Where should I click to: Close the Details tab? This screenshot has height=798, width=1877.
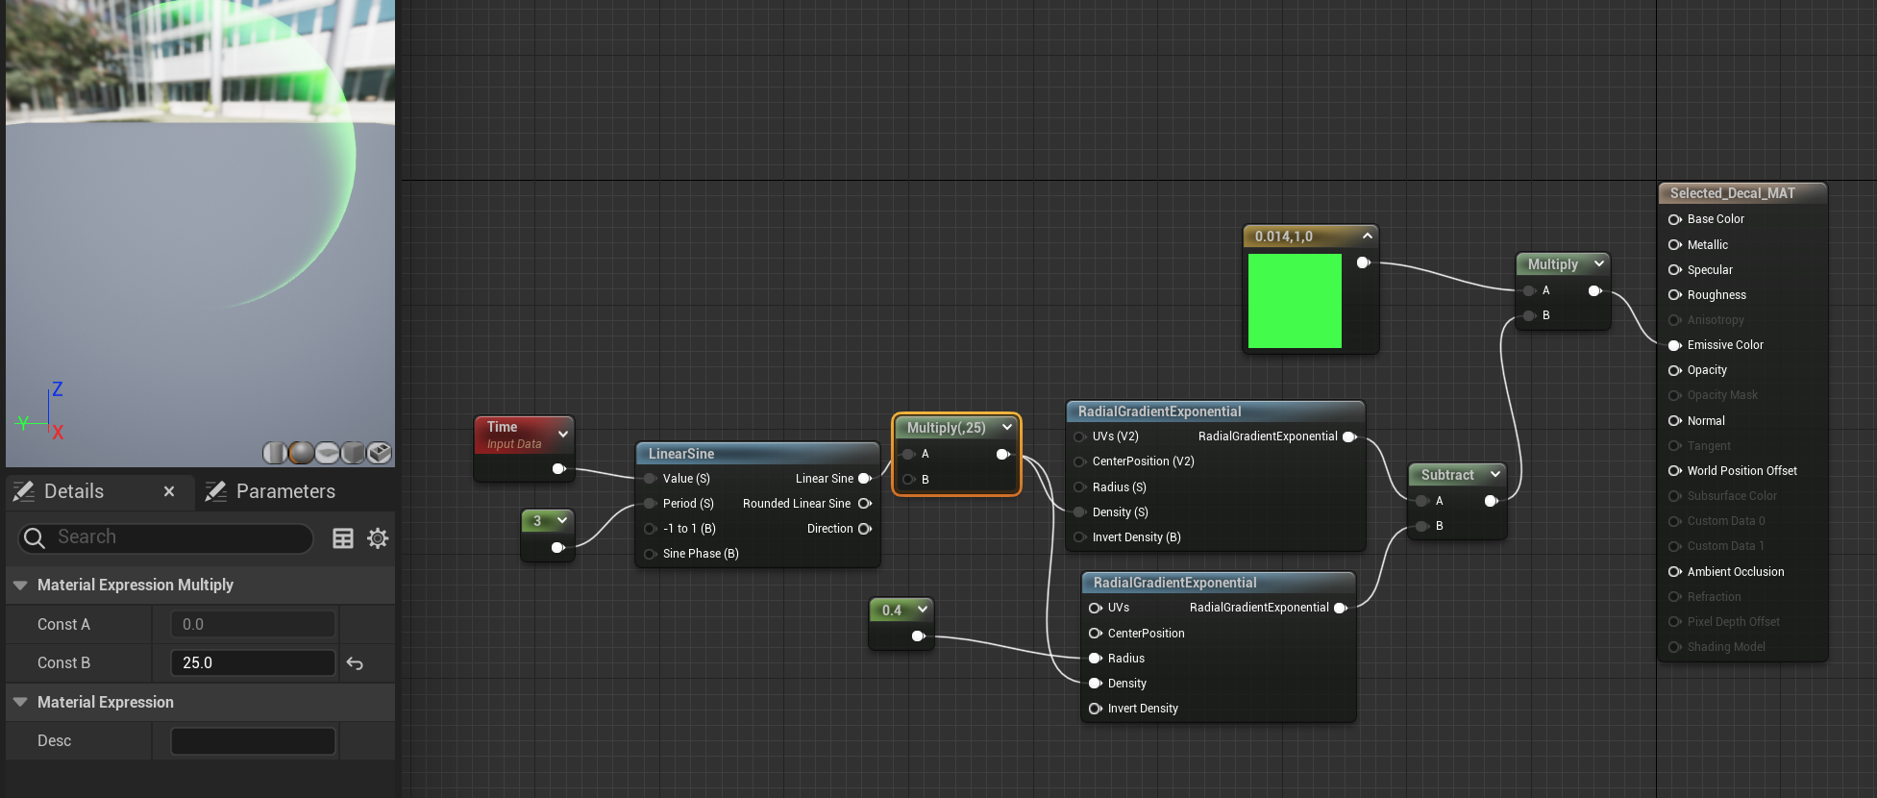(x=169, y=491)
